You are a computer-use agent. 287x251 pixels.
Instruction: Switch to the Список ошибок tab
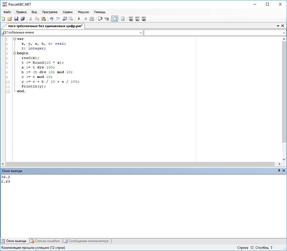point(45,241)
